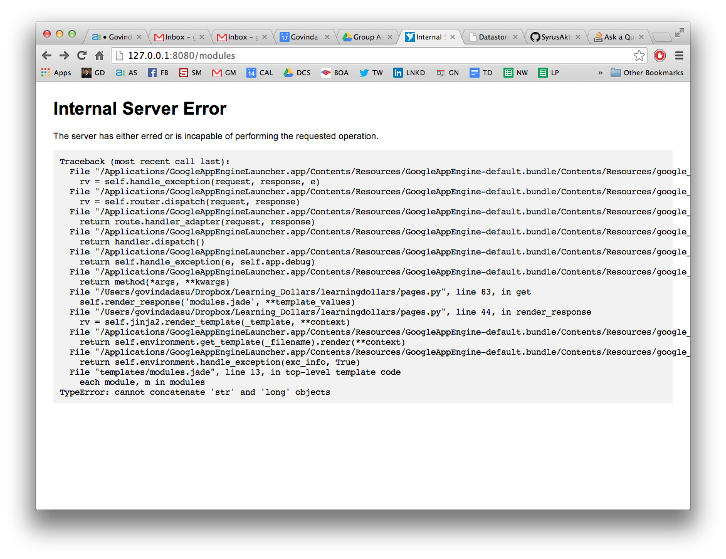Open the DCS Drive bookmark
This screenshot has height=559, width=726.
(297, 73)
